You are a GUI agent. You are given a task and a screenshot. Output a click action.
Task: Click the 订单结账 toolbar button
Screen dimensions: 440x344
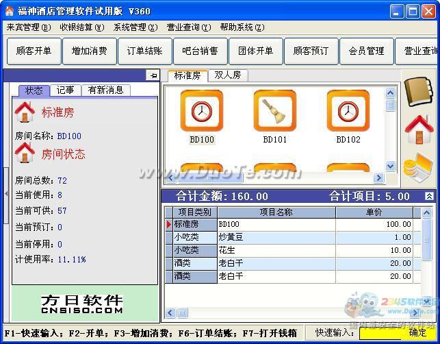[x=144, y=51]
